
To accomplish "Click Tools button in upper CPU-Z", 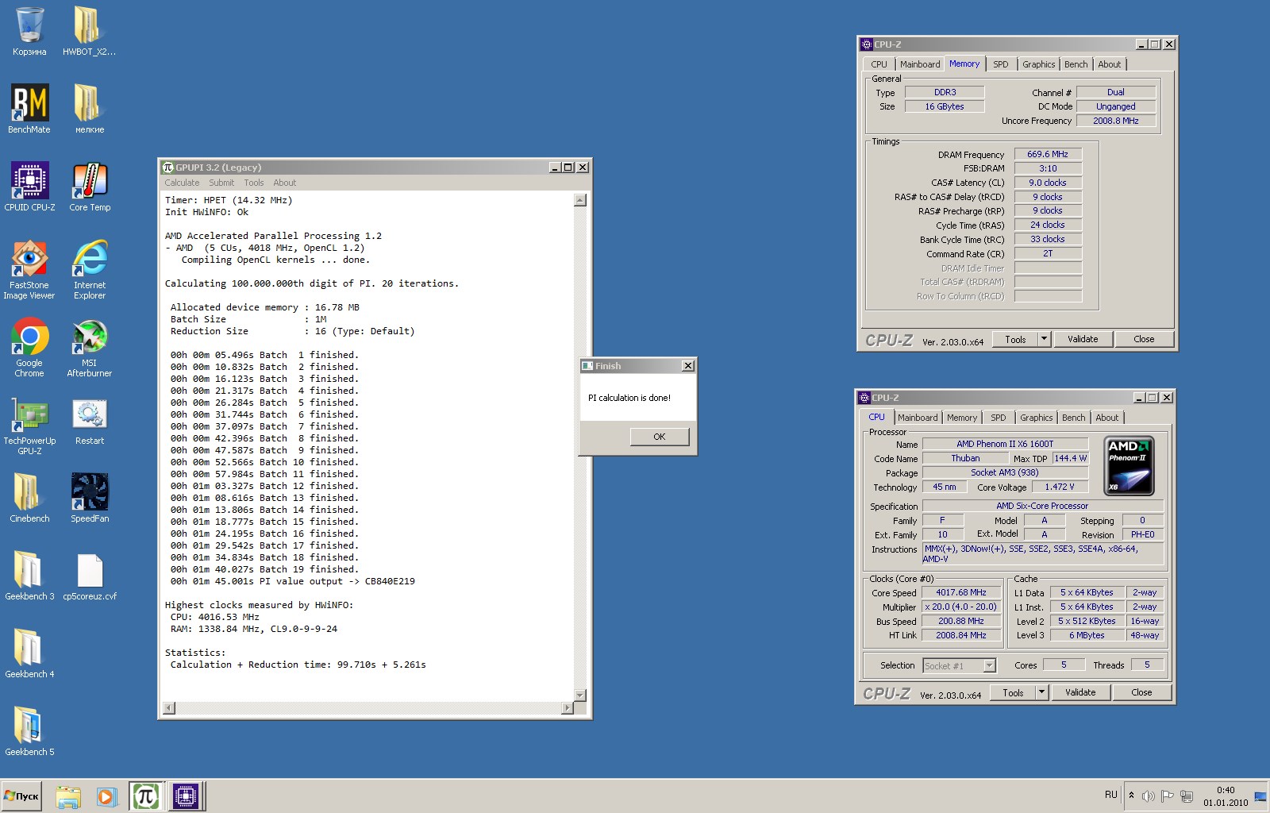I will pos(1015,339).
